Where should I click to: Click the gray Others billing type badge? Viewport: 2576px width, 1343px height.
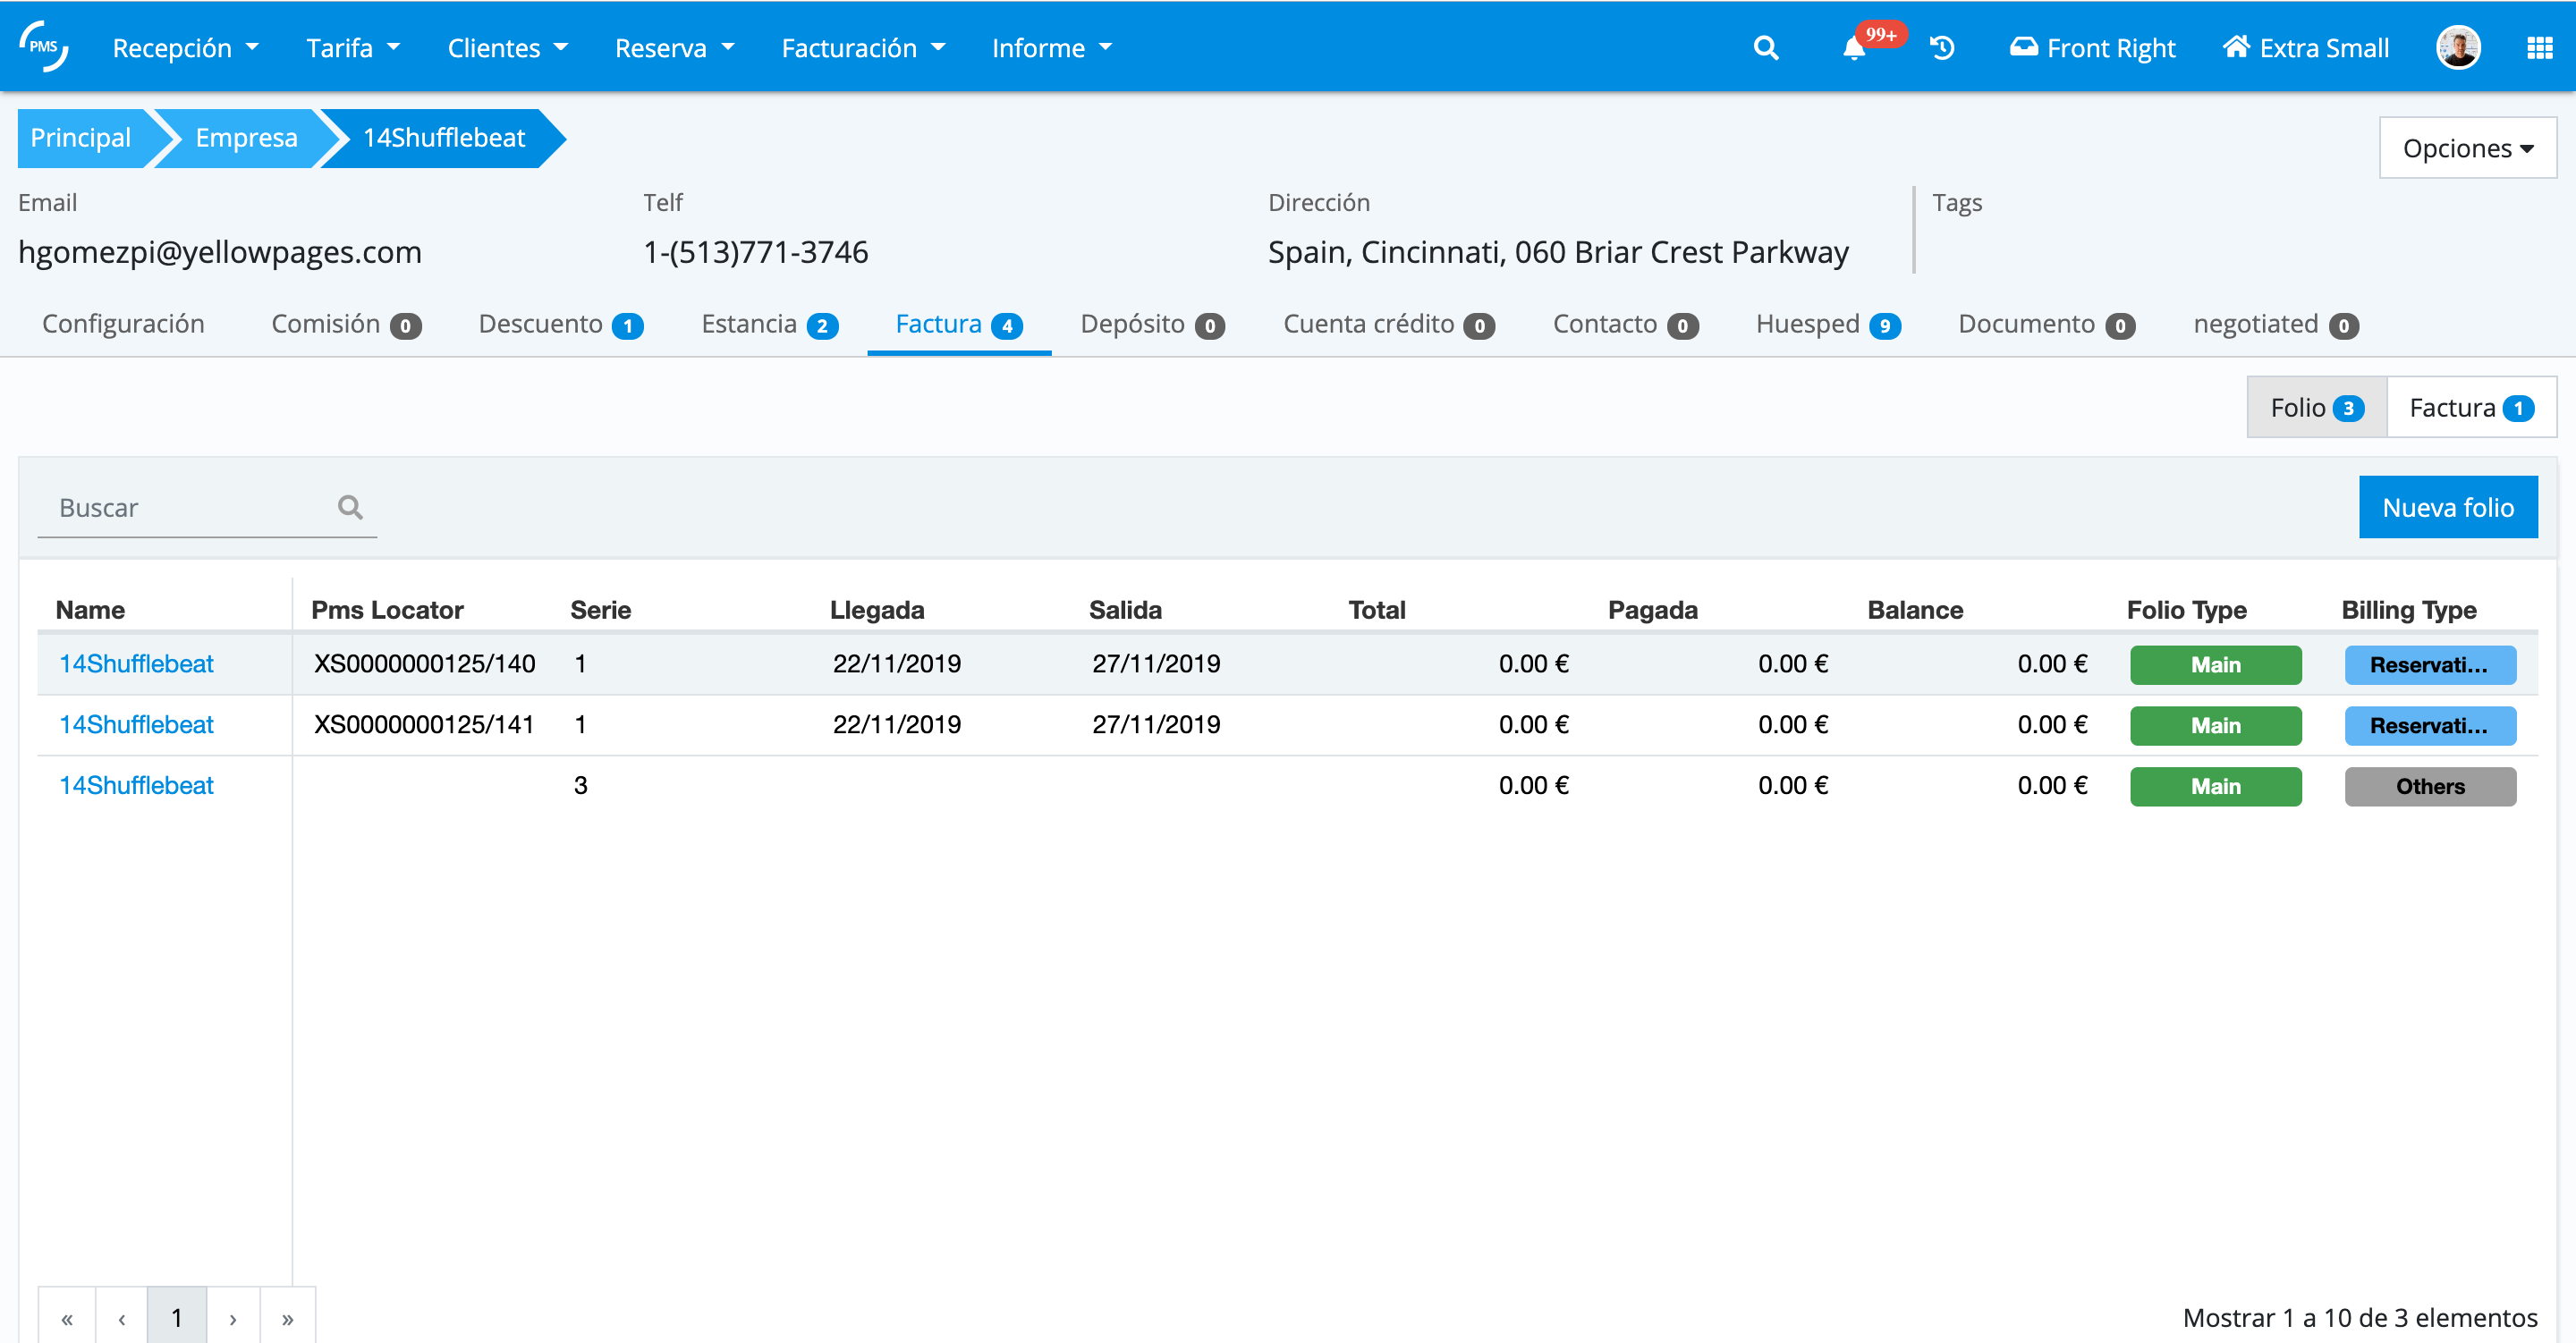point(2429,786)
